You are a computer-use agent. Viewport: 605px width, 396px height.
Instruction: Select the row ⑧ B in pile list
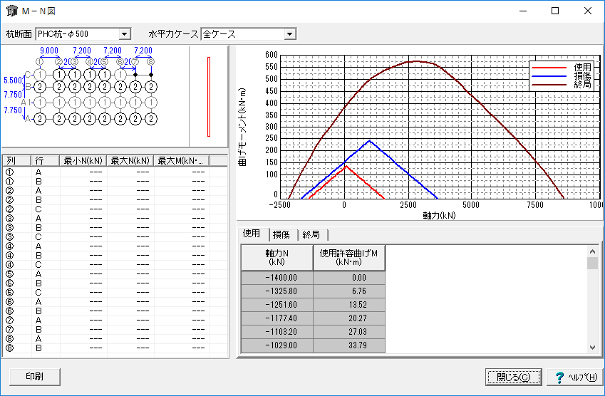click(x=115, y=348)
